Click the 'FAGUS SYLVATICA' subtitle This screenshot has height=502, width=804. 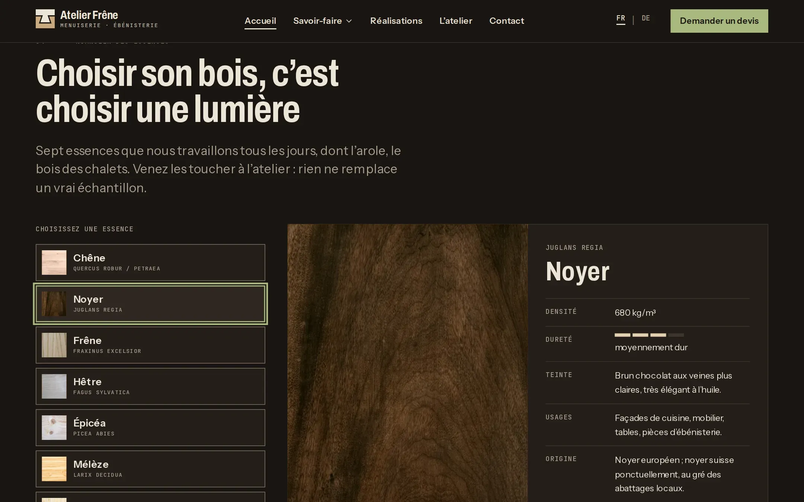tap(101, 392)
